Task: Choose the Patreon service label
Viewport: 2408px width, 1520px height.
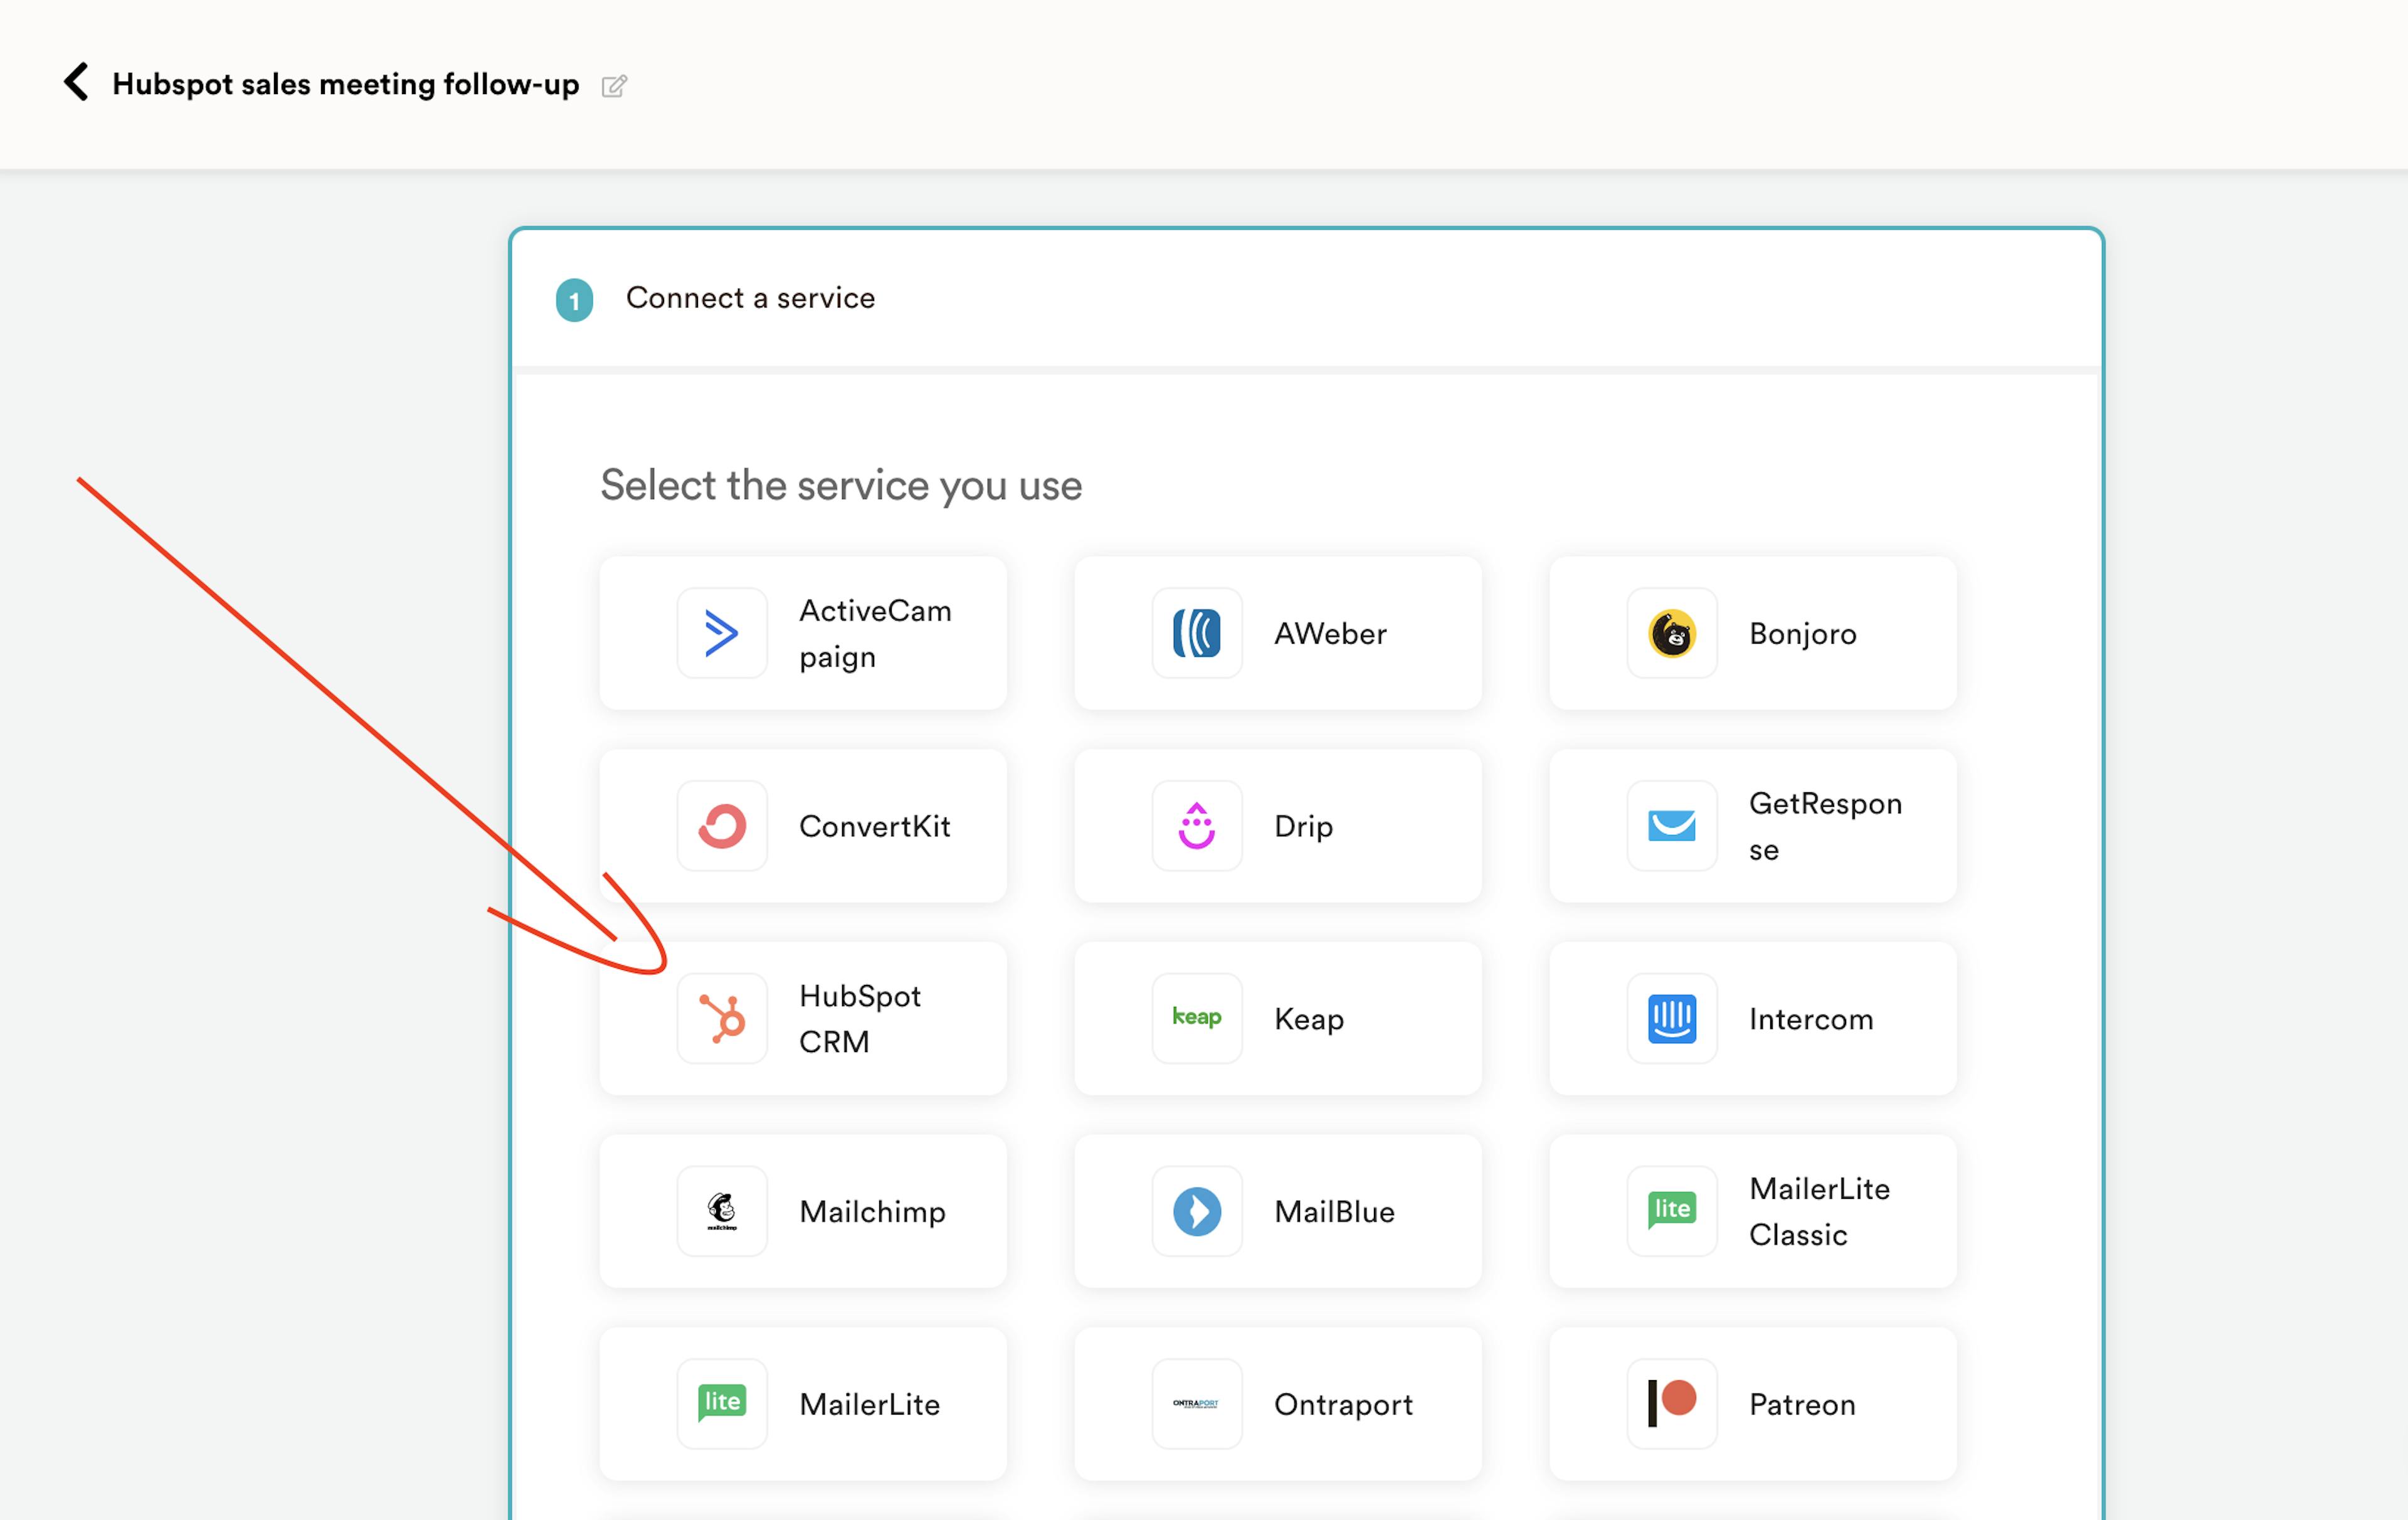Action: coord(1802,1405)
